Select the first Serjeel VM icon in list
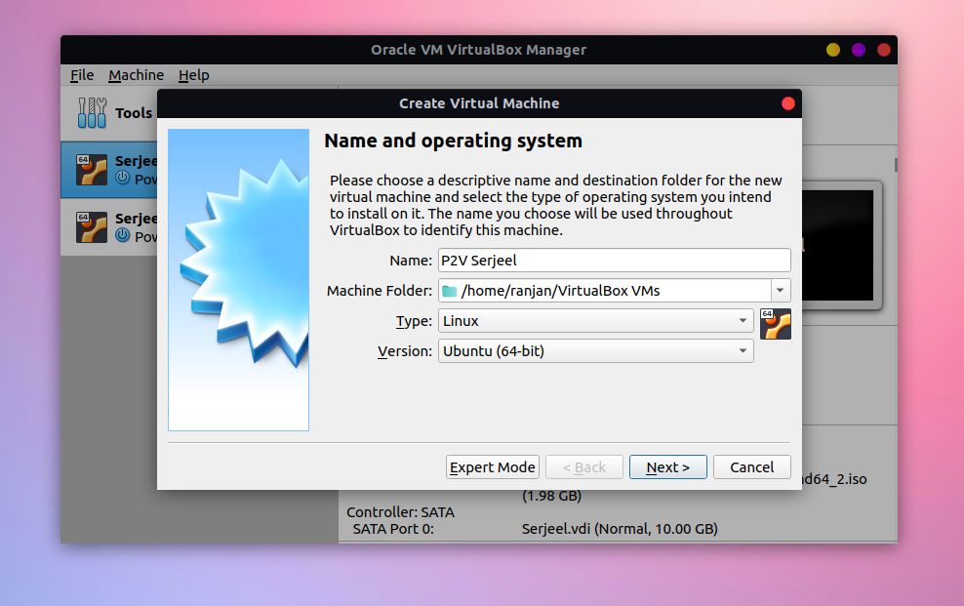The width and height of the screenshot is (964, 606). pyautogui.click(x=92, y=170)
